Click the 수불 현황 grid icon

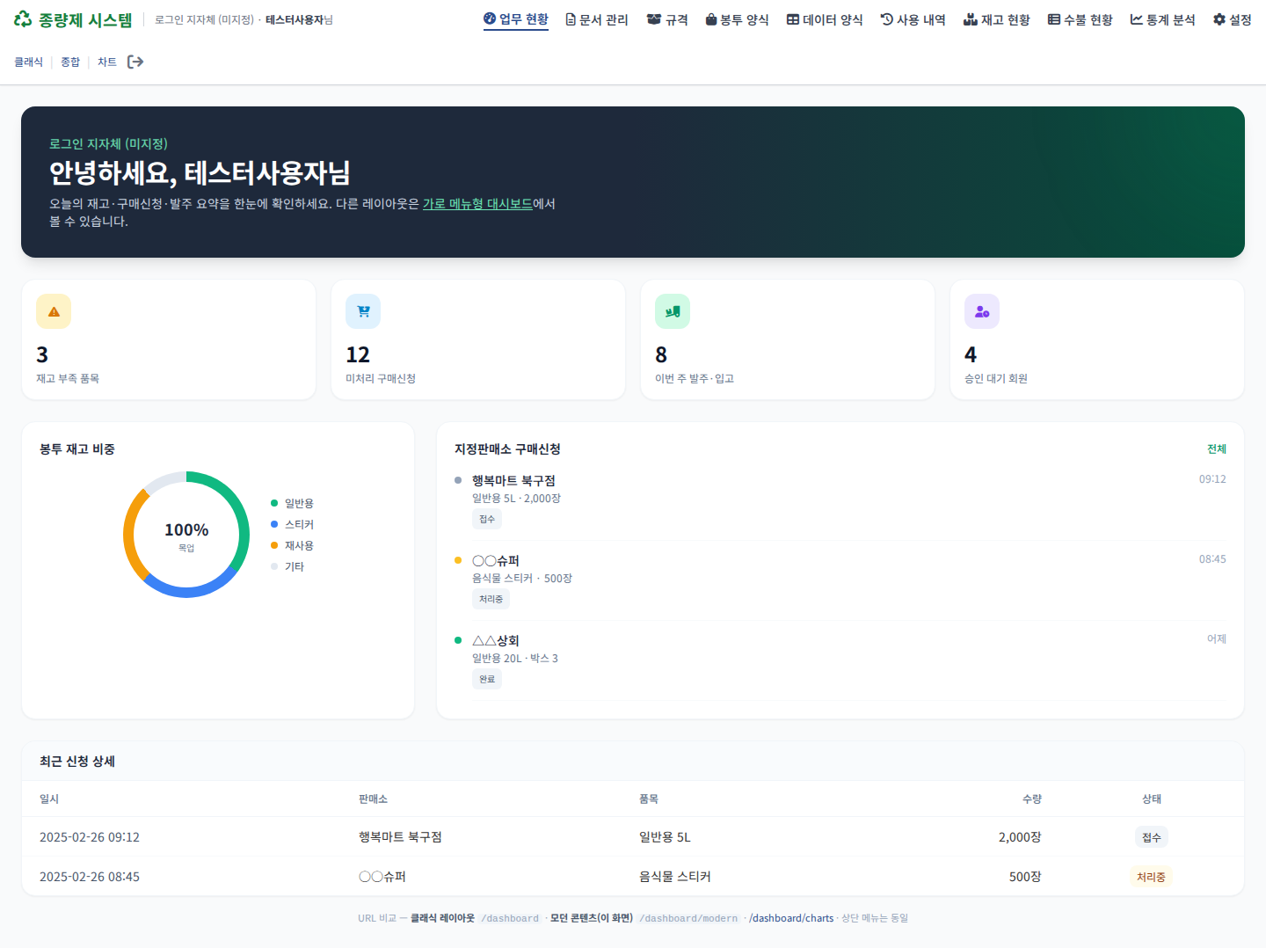1054,19
